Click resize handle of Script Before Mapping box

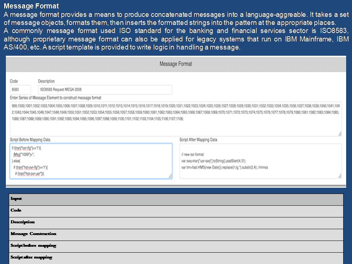click(x=170, y=176)
